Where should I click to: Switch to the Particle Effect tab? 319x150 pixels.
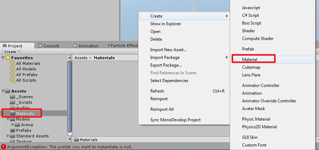(123, 46)
